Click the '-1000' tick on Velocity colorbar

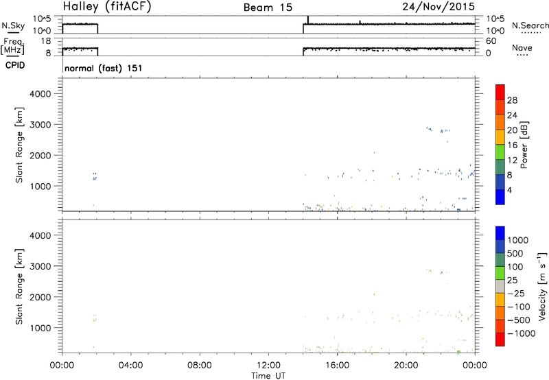[521, 333]
